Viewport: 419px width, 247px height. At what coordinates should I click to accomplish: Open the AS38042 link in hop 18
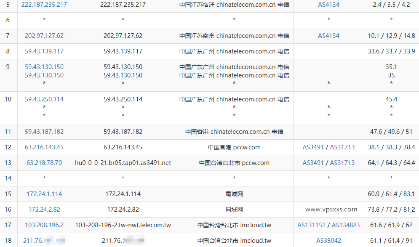(x=328, y=240)
